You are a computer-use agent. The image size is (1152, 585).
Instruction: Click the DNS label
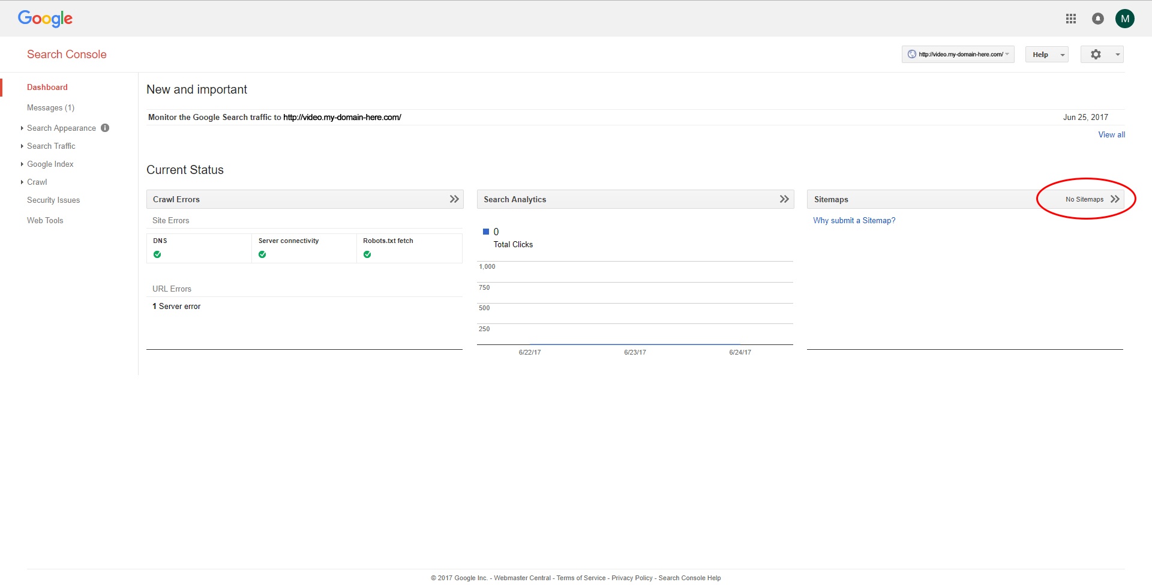click(x=160, y=241)
